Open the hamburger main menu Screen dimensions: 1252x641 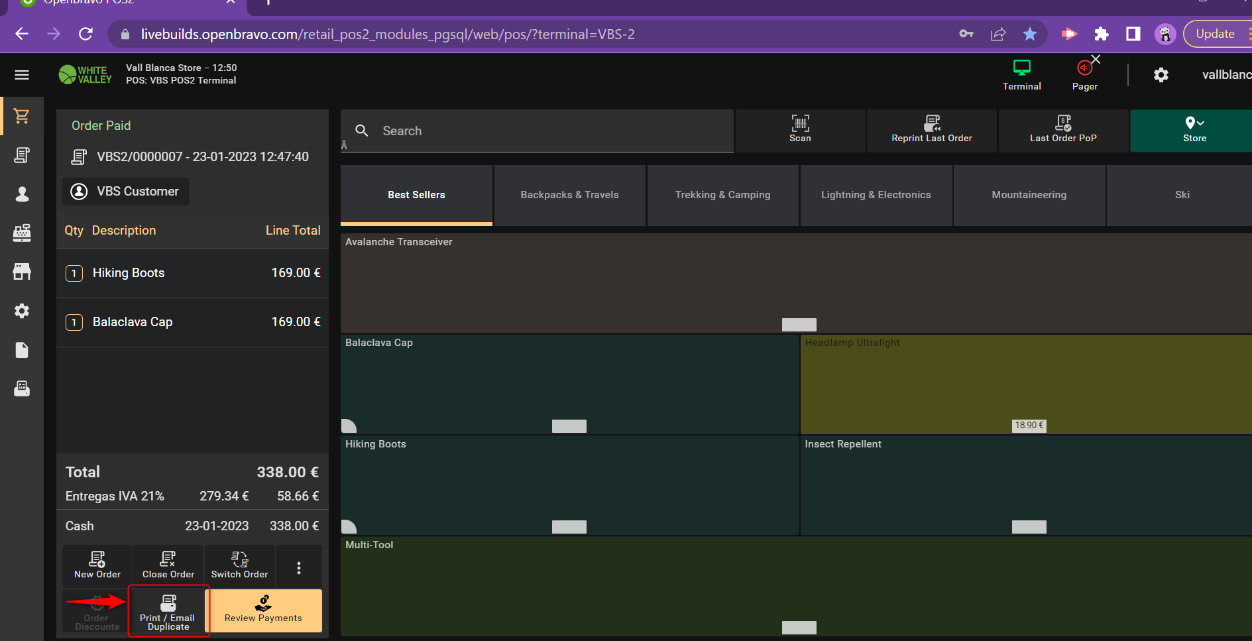22,75
